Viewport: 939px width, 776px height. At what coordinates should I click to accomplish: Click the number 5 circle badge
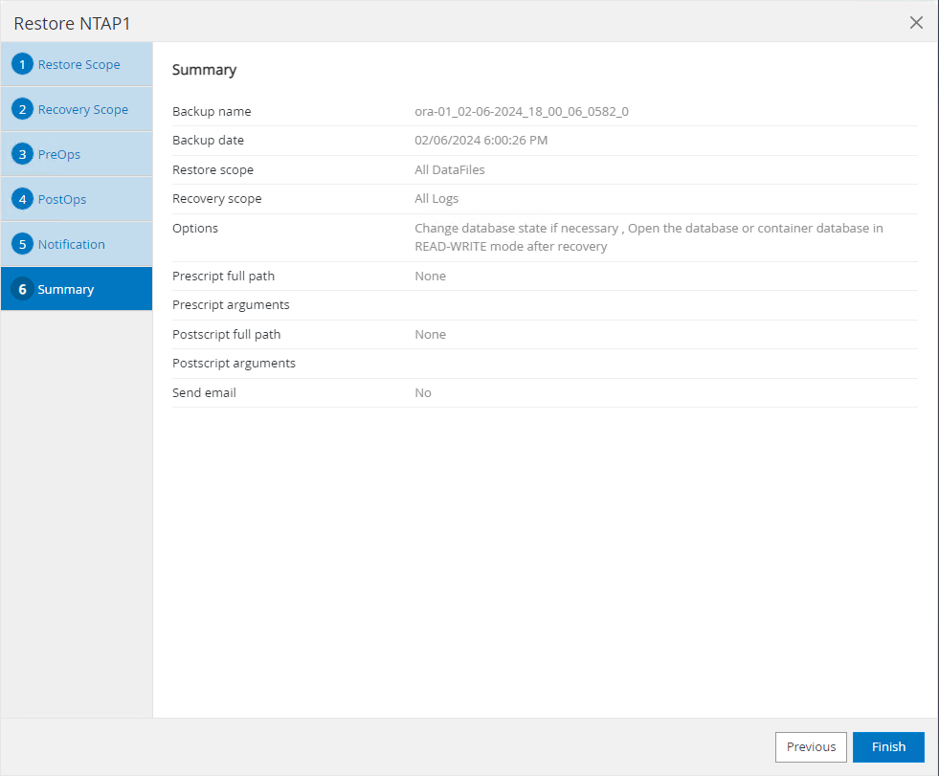click(23, 245)
